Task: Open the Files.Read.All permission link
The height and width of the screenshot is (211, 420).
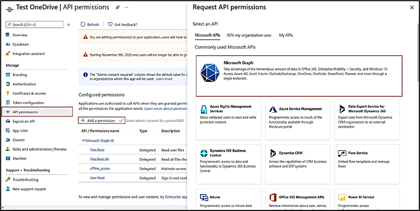Action: click(99, 159)
